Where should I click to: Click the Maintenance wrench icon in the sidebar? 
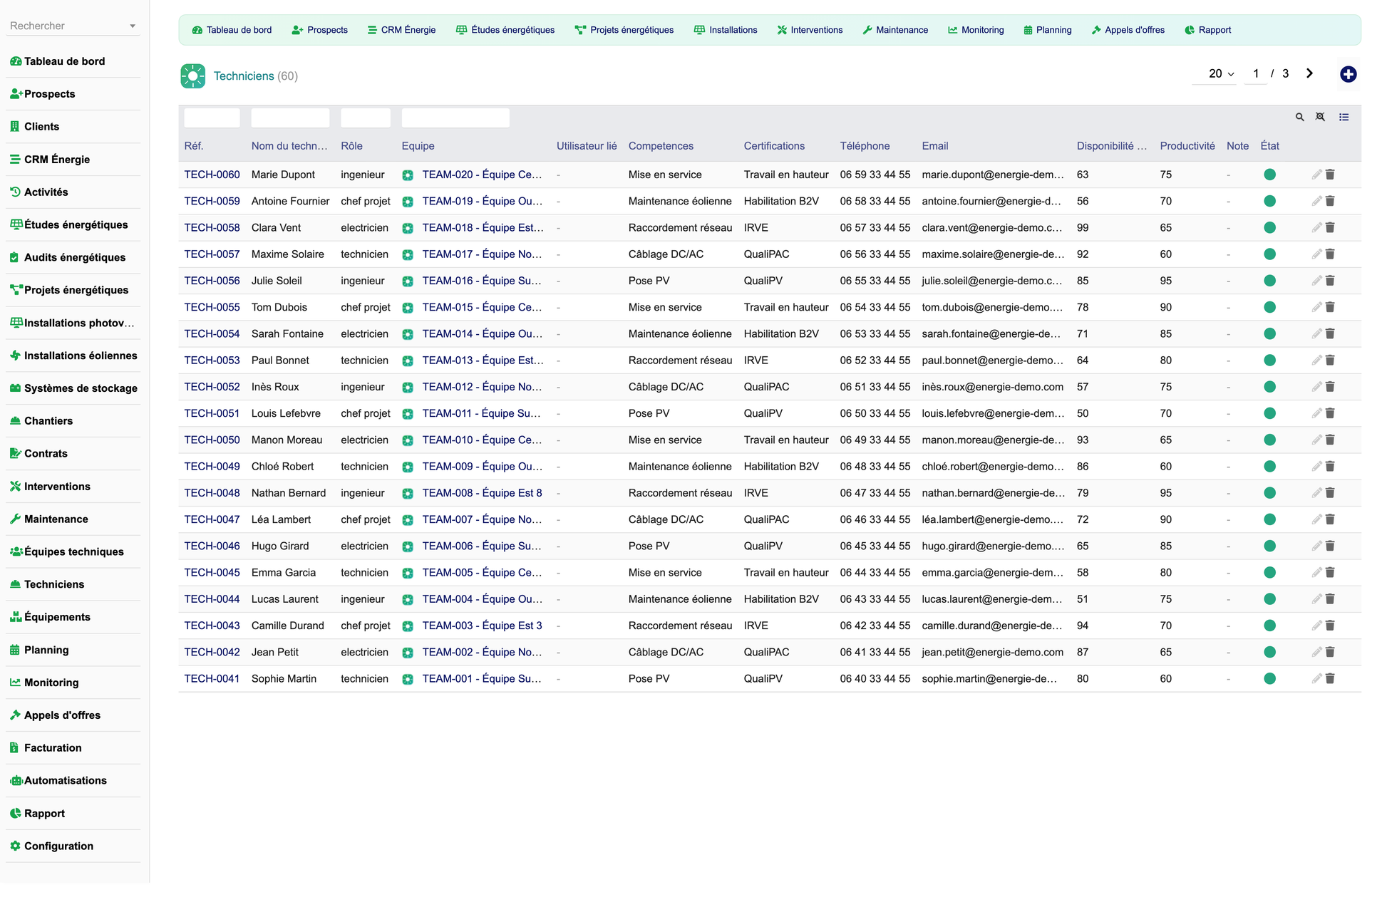point(15,519)
